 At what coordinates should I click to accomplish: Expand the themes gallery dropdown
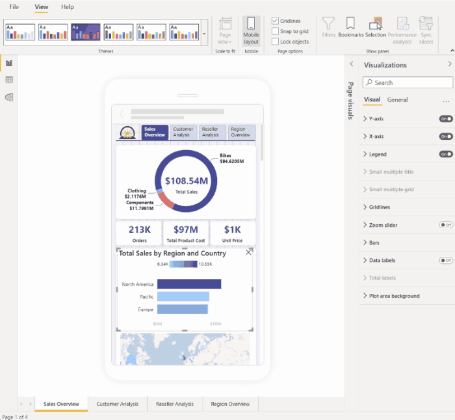(x=204, y=32)
